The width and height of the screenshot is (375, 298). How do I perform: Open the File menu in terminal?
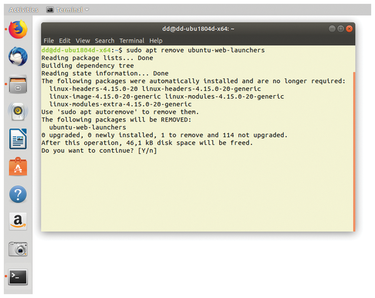49,41
